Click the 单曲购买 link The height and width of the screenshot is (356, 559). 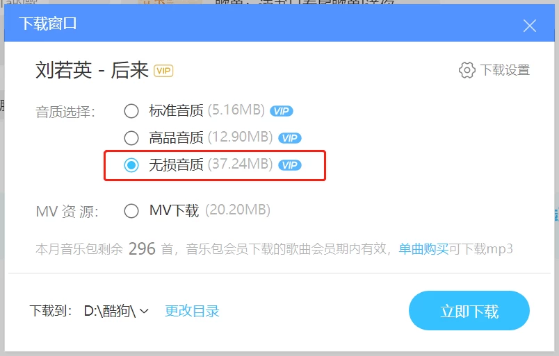coord(423,249)
